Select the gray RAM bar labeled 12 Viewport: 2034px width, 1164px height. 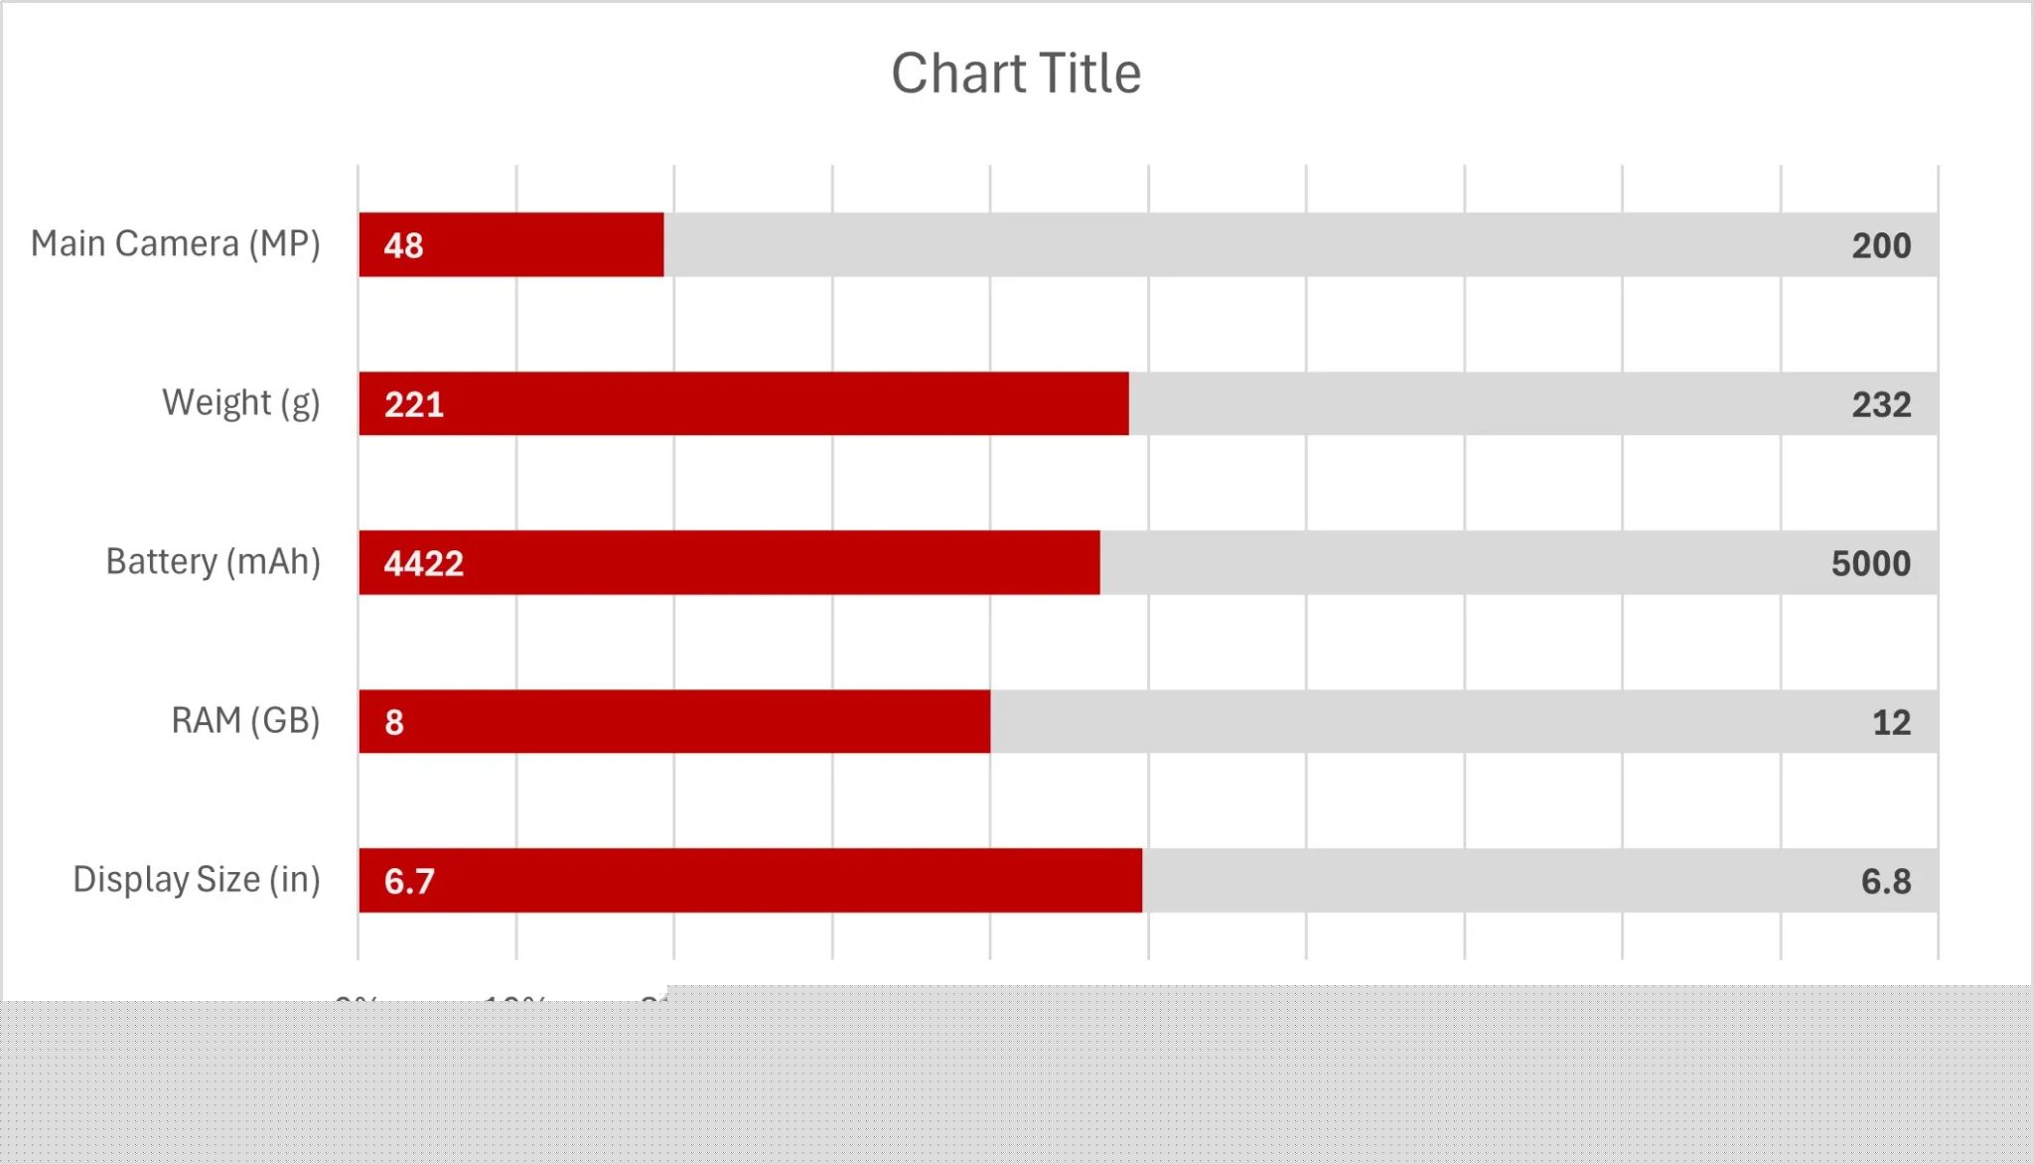click(1464, 721)
